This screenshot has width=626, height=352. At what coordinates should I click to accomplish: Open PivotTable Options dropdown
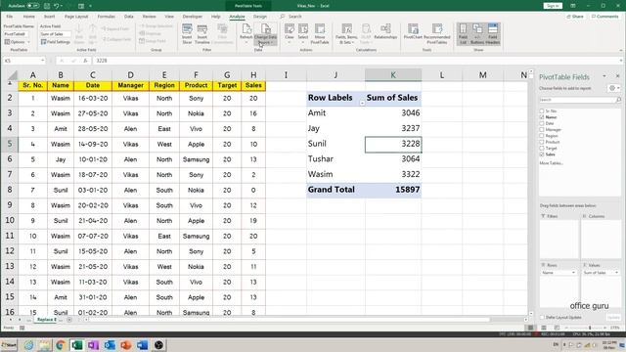pos(18,42)
